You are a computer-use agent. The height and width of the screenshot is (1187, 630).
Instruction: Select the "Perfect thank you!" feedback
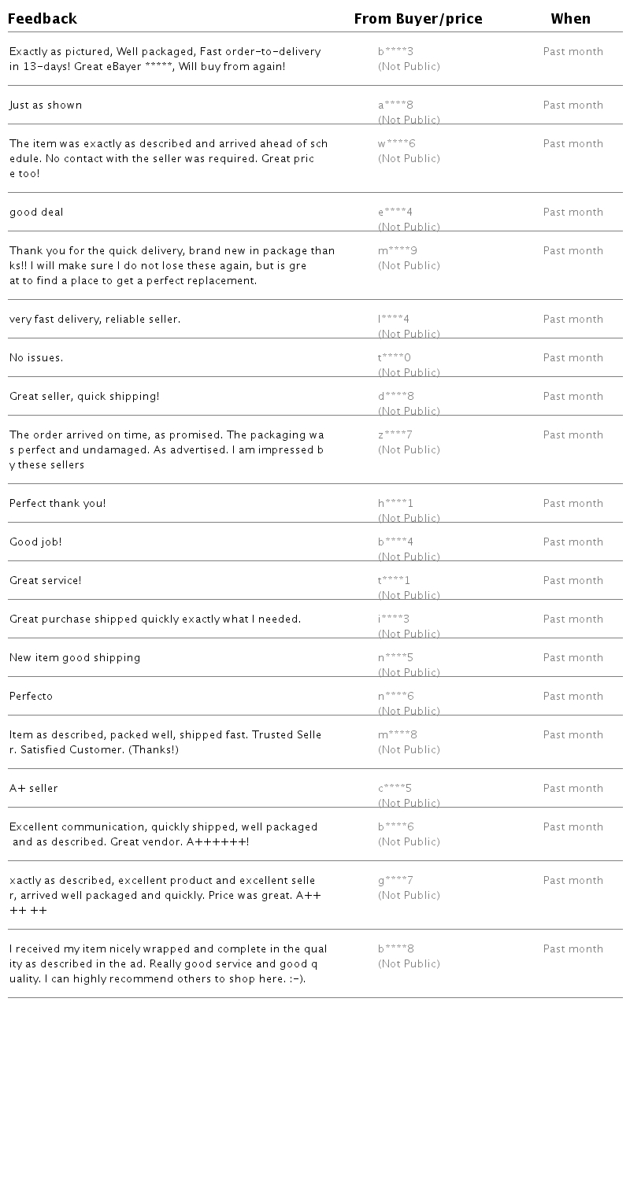click(x=57, y=504)
